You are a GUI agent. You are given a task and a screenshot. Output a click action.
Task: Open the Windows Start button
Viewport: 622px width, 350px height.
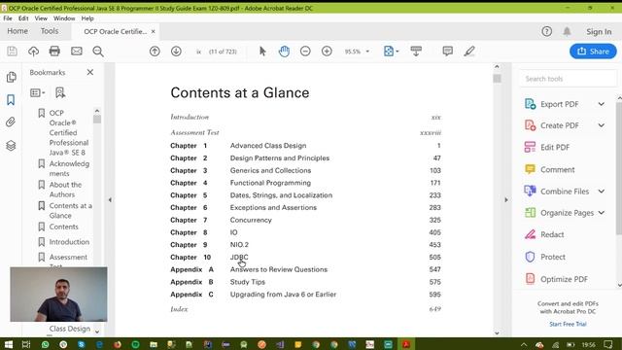(9, 344)
